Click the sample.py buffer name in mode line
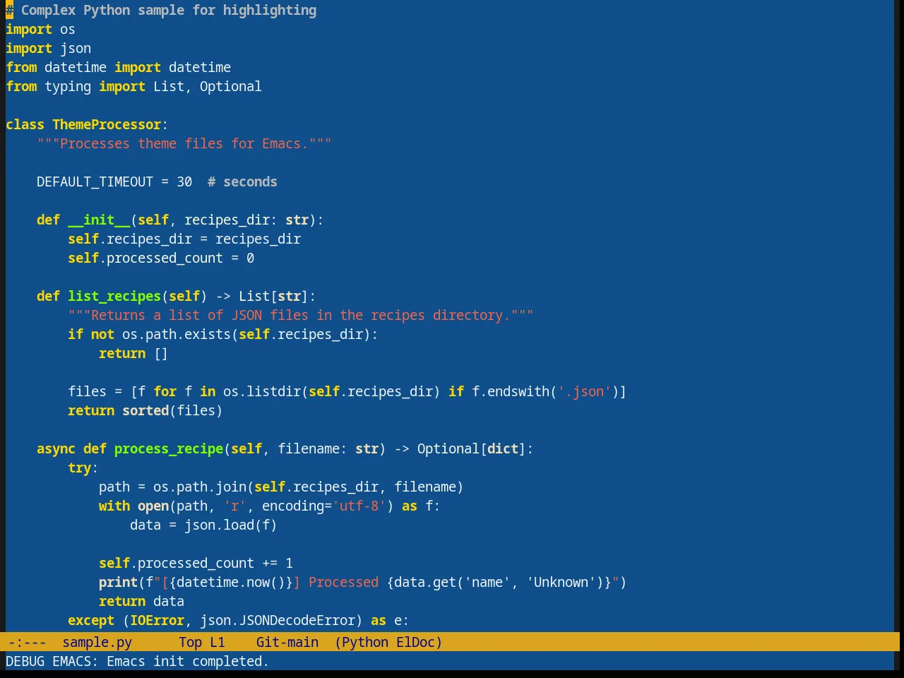Screen dimensions: 904x678 coord(97,642)
